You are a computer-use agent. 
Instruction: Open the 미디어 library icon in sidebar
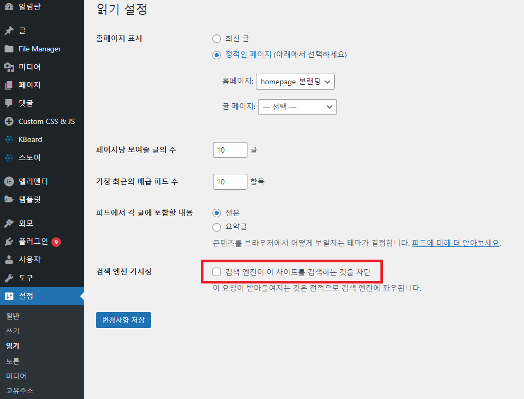pos(9,67)
